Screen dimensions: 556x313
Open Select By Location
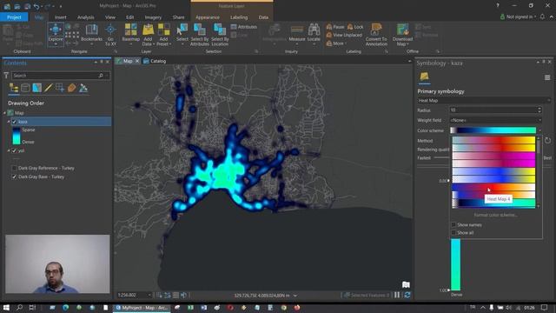(220, 35)
